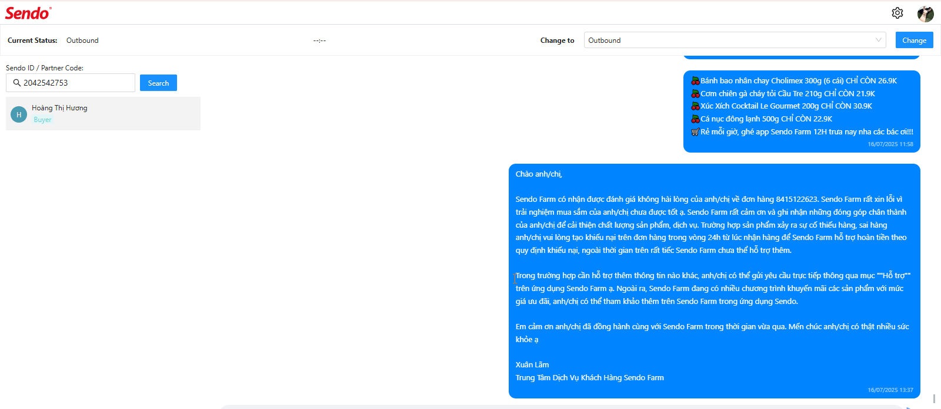
Task: Click the Sendo logo
Action: pos(28,13)
